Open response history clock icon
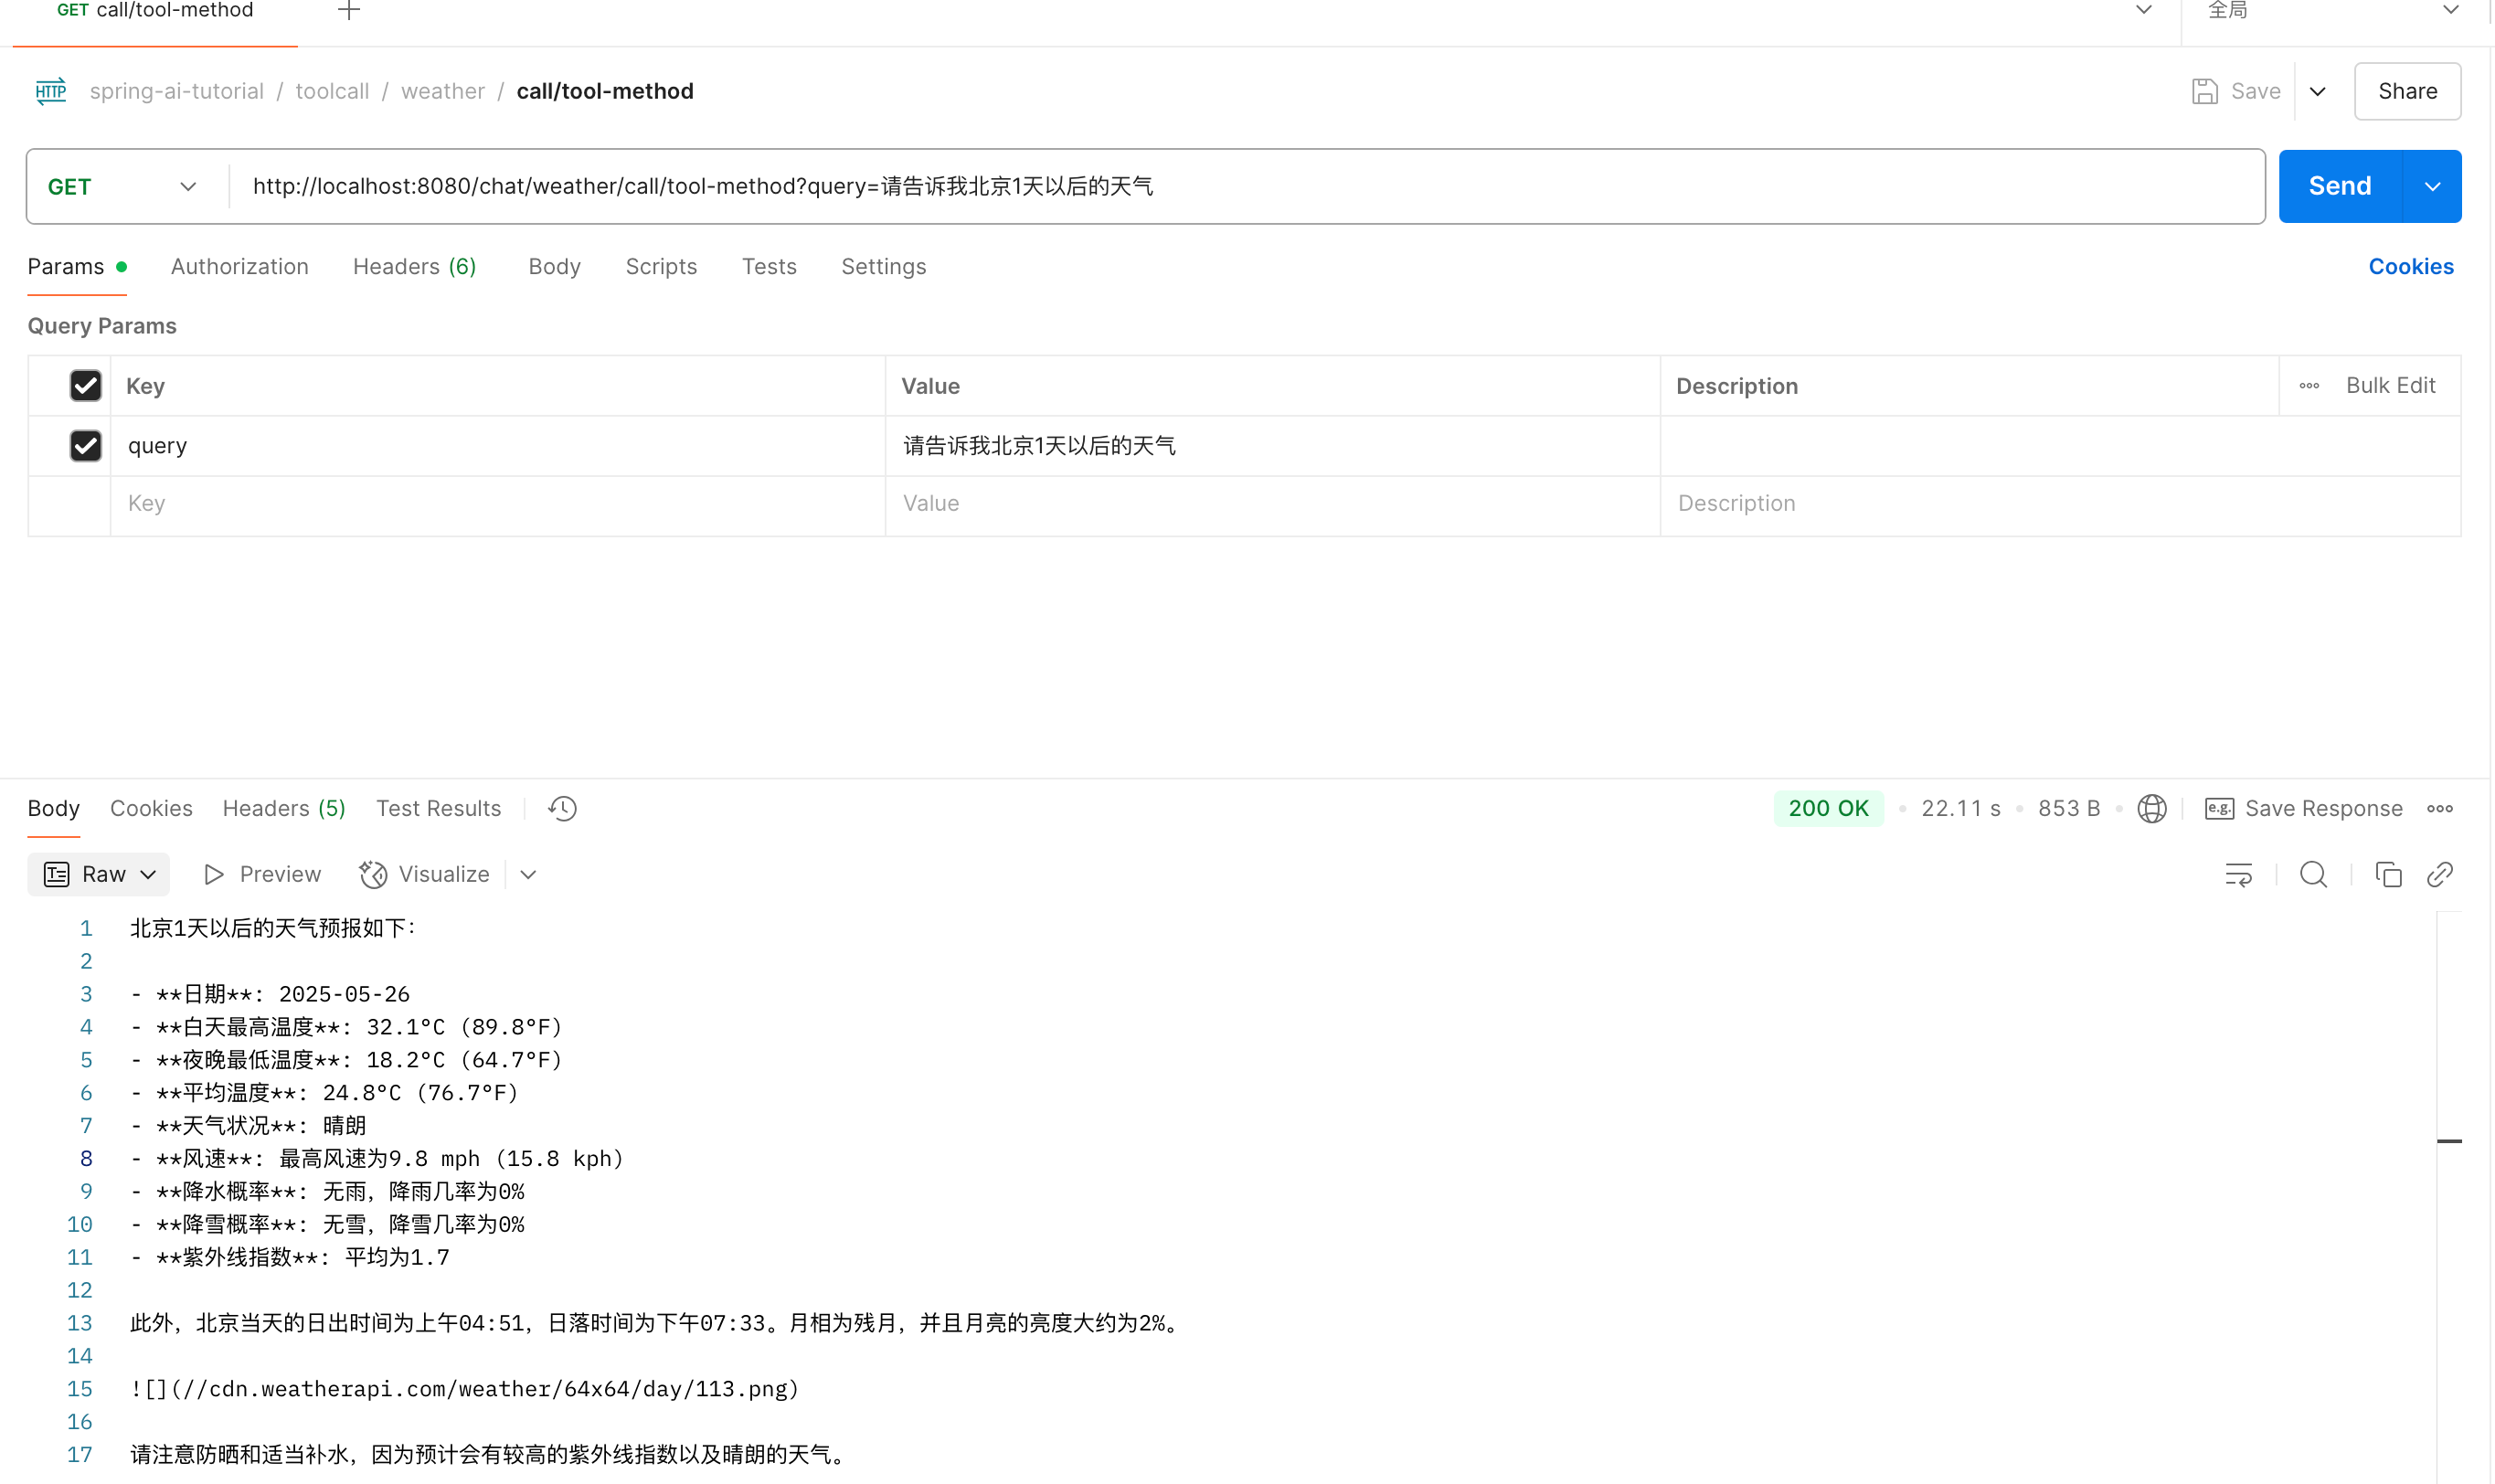 (x=562, y=808)
